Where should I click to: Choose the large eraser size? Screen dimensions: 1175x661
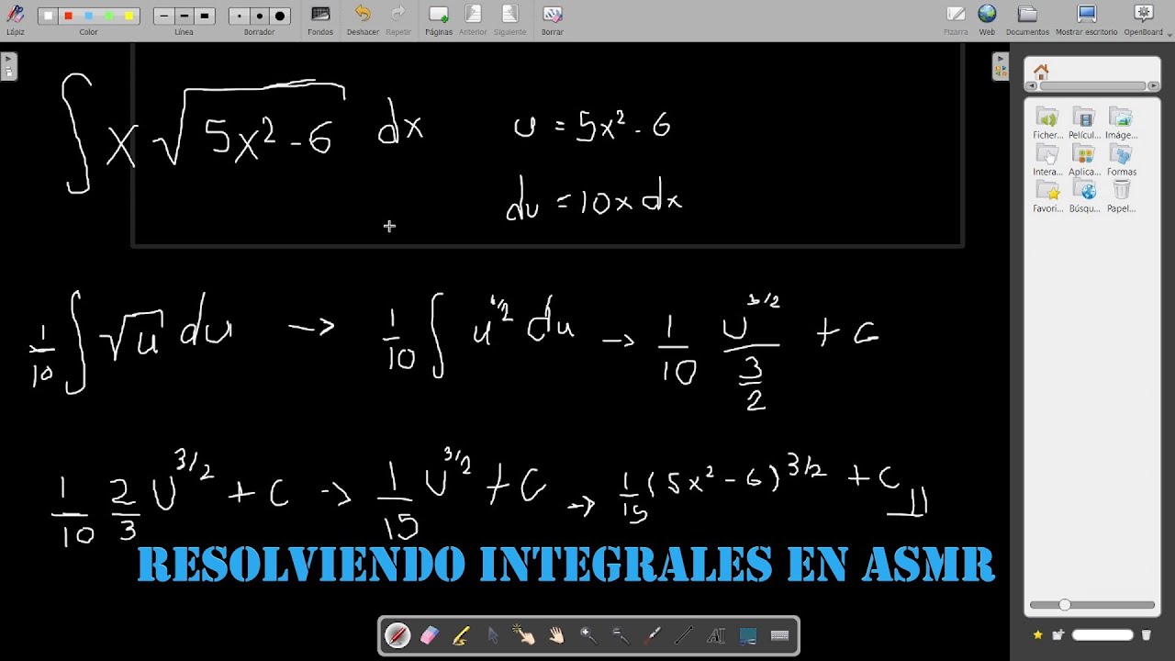pyautogui.click(x=280, y=16)
